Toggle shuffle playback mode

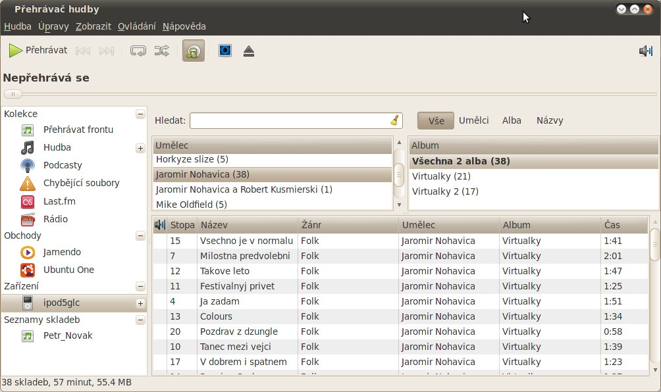pos(161,51)
